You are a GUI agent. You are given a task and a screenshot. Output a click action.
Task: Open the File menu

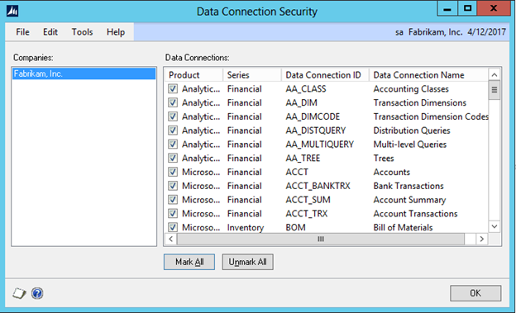click(x=22, y=32)
